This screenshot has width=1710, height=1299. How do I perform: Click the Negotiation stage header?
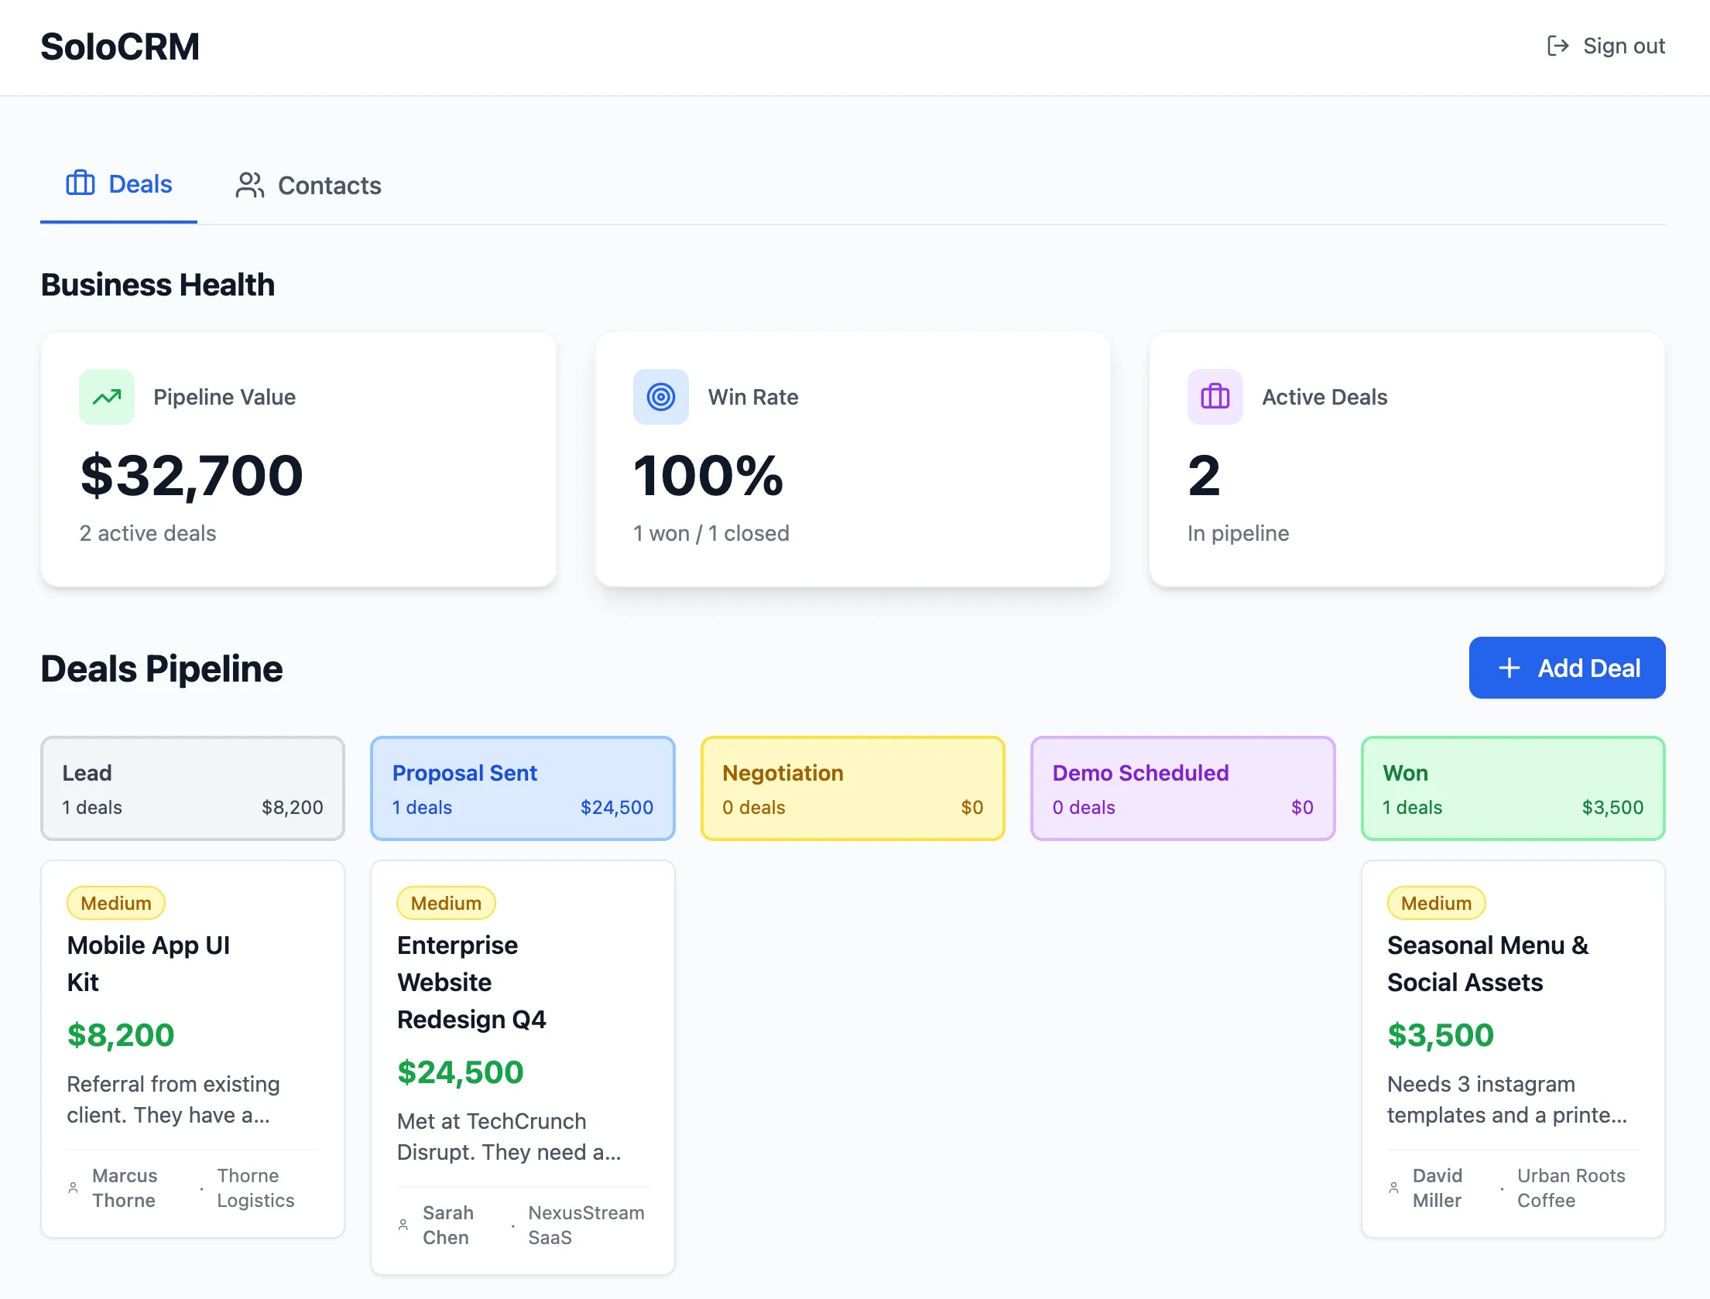[x=852, y=788]
